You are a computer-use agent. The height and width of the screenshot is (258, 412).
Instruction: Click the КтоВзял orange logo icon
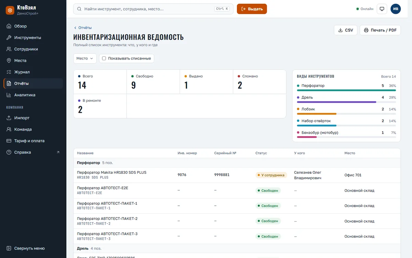10,10
